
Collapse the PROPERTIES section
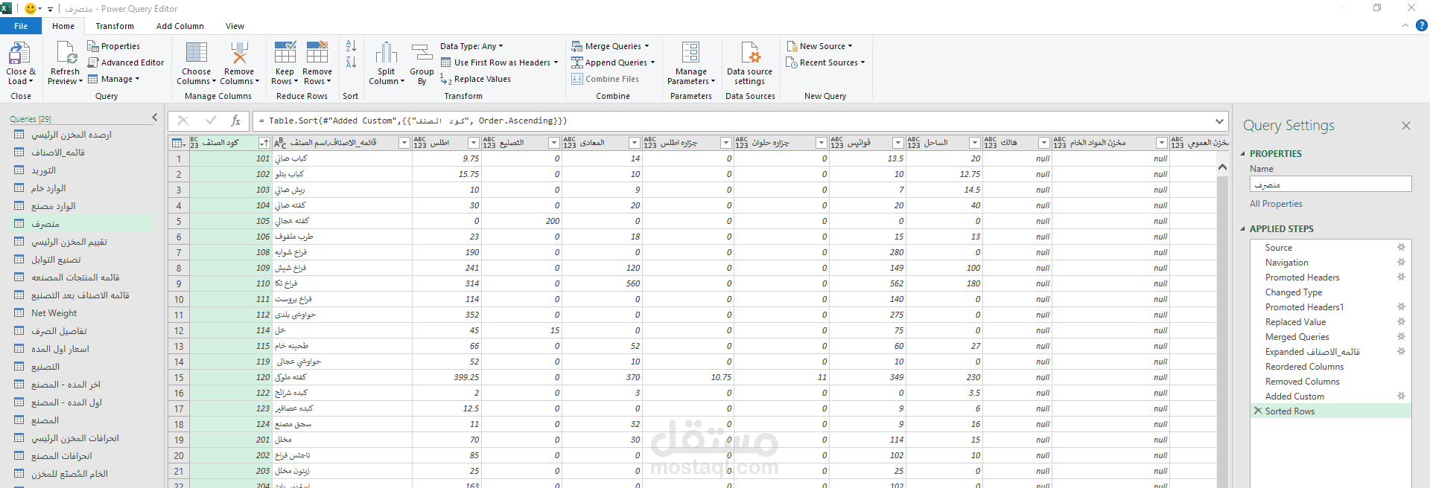tap(1243, 154)
